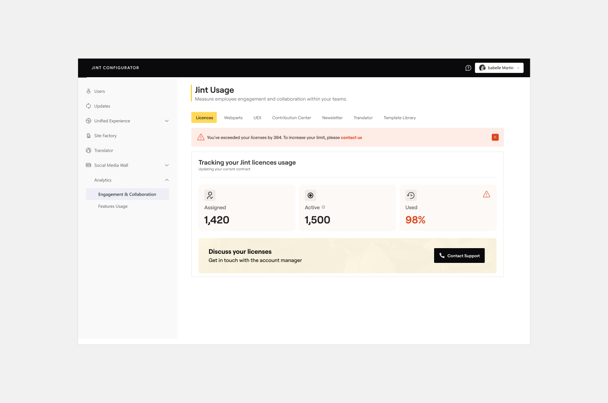This screenshot has width=608, height=403.
Task: Click the 1,500 active value
Action: (x=317, y=220)
